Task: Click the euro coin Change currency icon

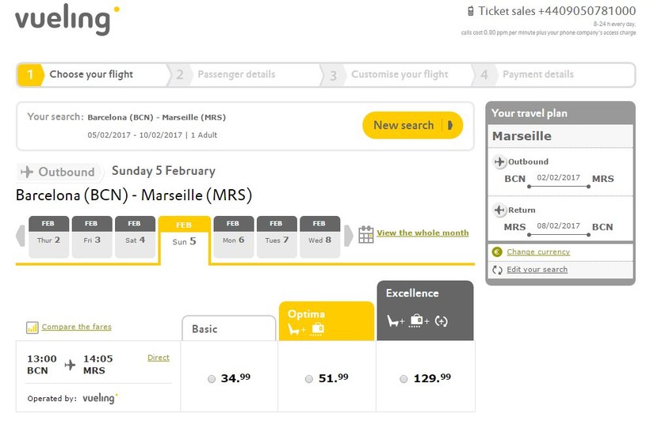Action: tap(497, 252)
